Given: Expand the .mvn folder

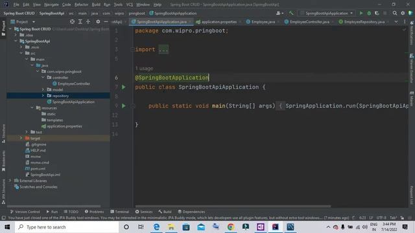Looking at the screenshot, I should 21,47.
